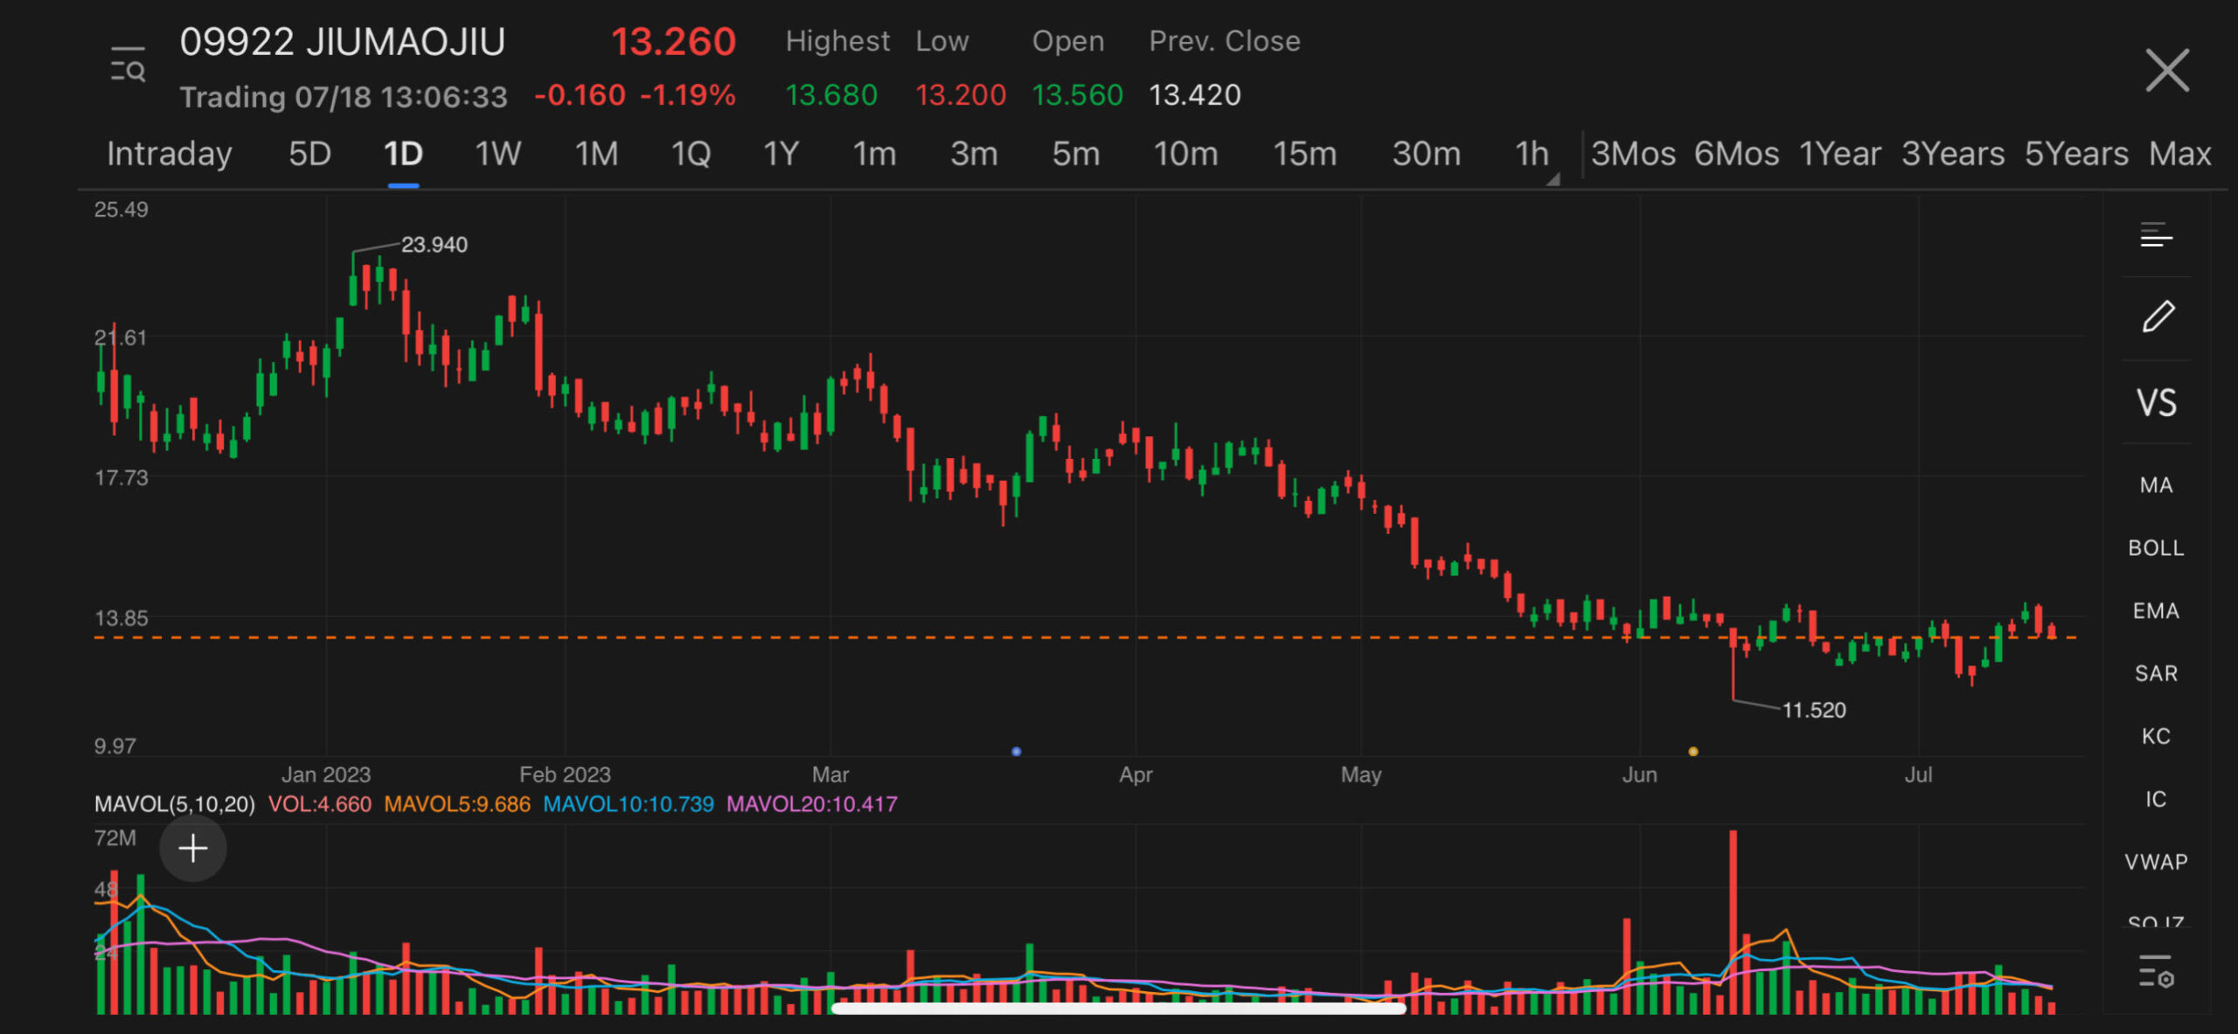This screenshot has width=2238, height=1034.
Task: Switch to the Intraday tab
Action: pos(169,154)
